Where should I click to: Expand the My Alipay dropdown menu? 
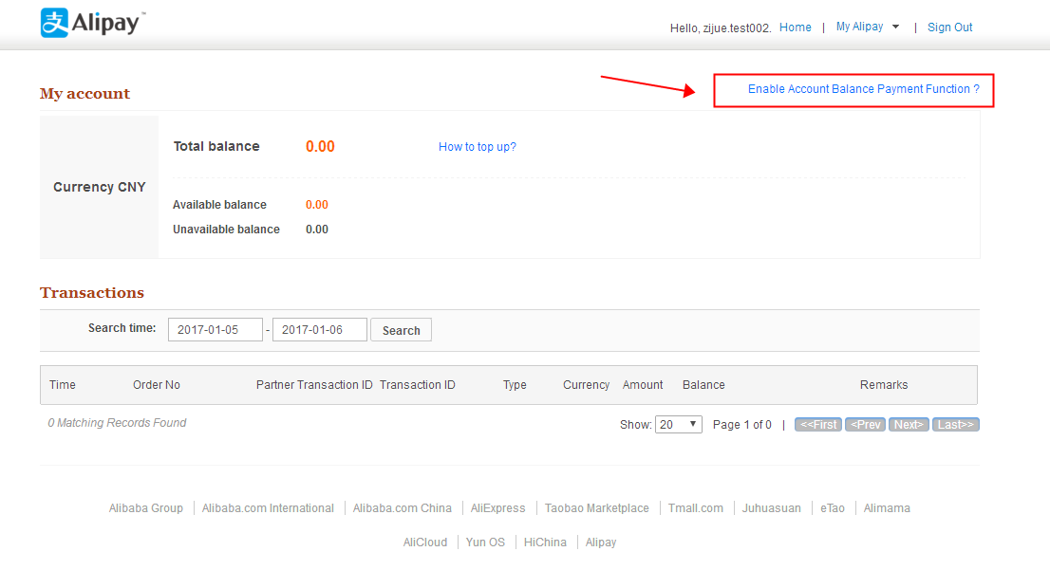pyautogui.click(x=867, y=28)
